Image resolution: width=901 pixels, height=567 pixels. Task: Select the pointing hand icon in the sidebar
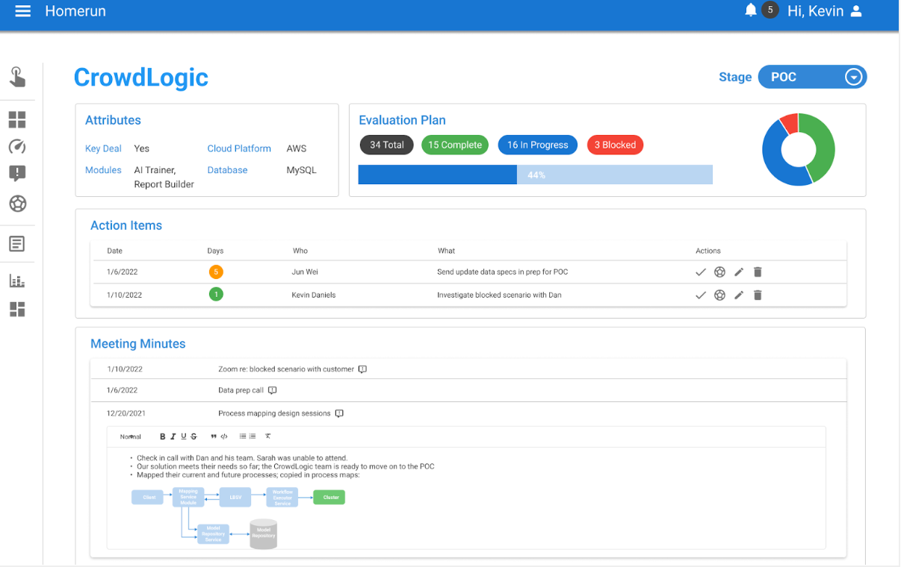pos(17,76)
